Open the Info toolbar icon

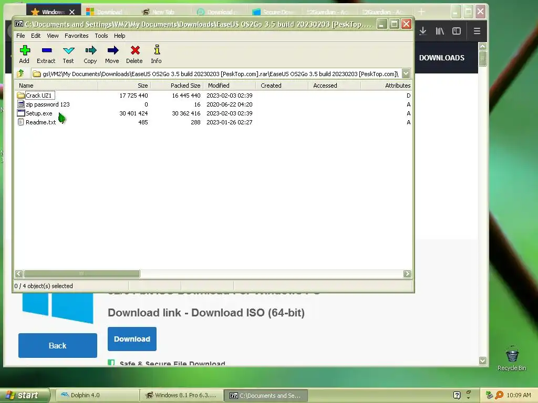157,50
